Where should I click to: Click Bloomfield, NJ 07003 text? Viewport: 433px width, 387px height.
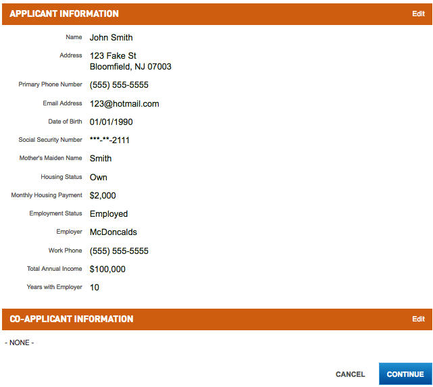pos(130,66)
